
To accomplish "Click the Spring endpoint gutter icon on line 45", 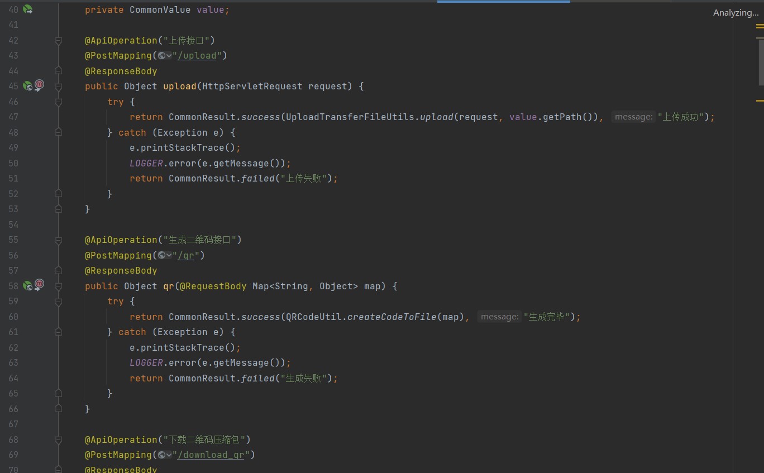I will click(x=27, y=85).
